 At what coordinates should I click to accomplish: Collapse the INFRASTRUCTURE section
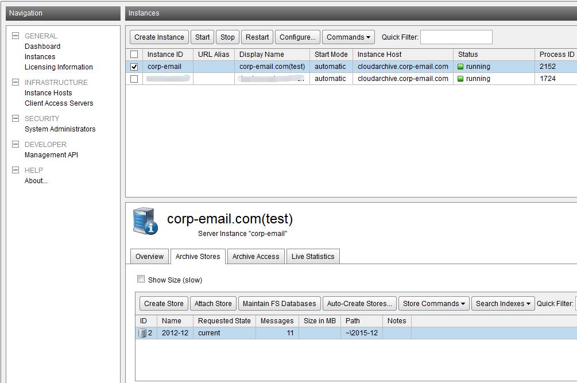coord(16,82)
